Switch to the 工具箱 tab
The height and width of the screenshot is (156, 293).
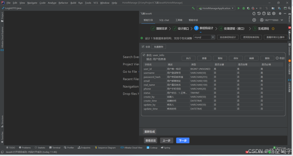tap(179, 20)
